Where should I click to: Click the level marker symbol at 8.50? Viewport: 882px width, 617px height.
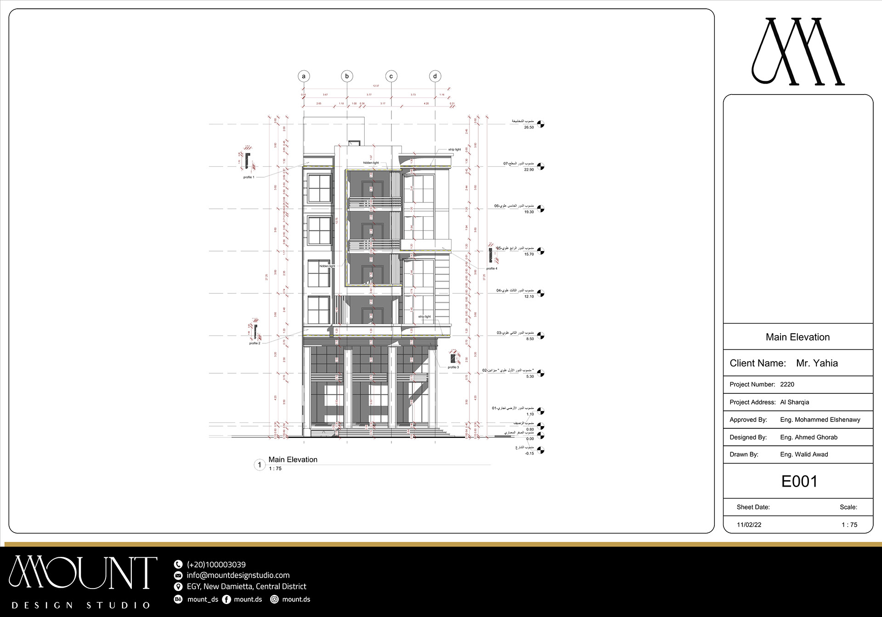coord(541,336)
